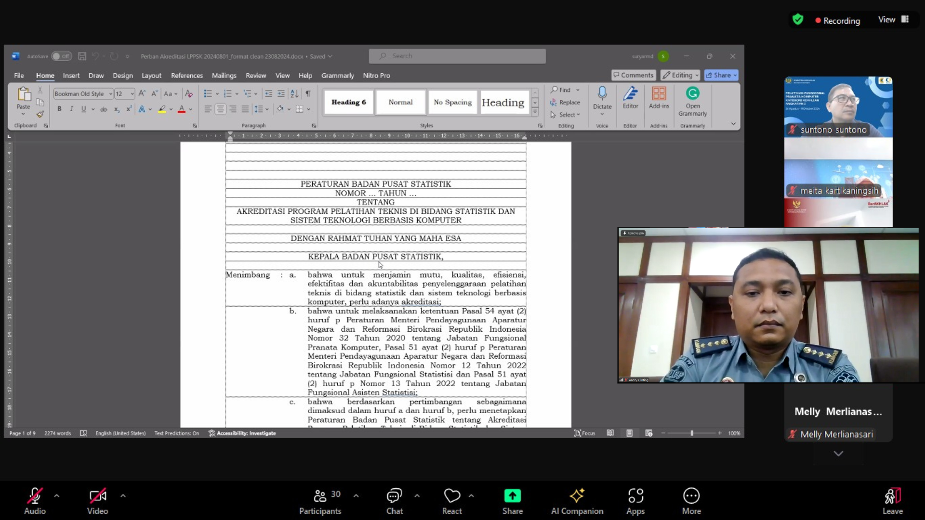Open font size dropdown
The width and height of the screenshot is (925, 520).
coord(132,94)
